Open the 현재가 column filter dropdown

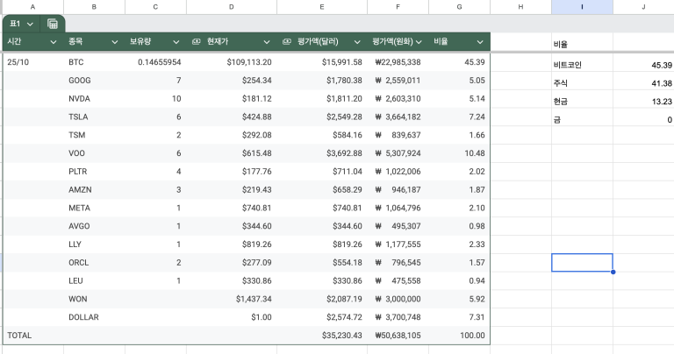pyautogui.click(x=267, y=42)
